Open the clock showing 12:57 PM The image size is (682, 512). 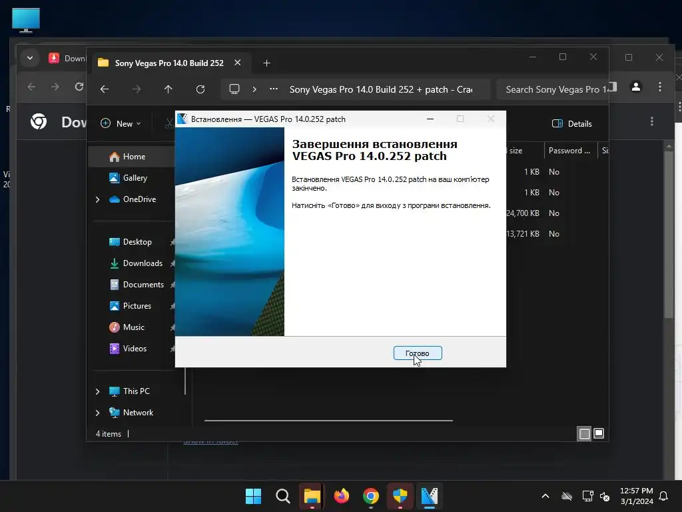[636, 496]
